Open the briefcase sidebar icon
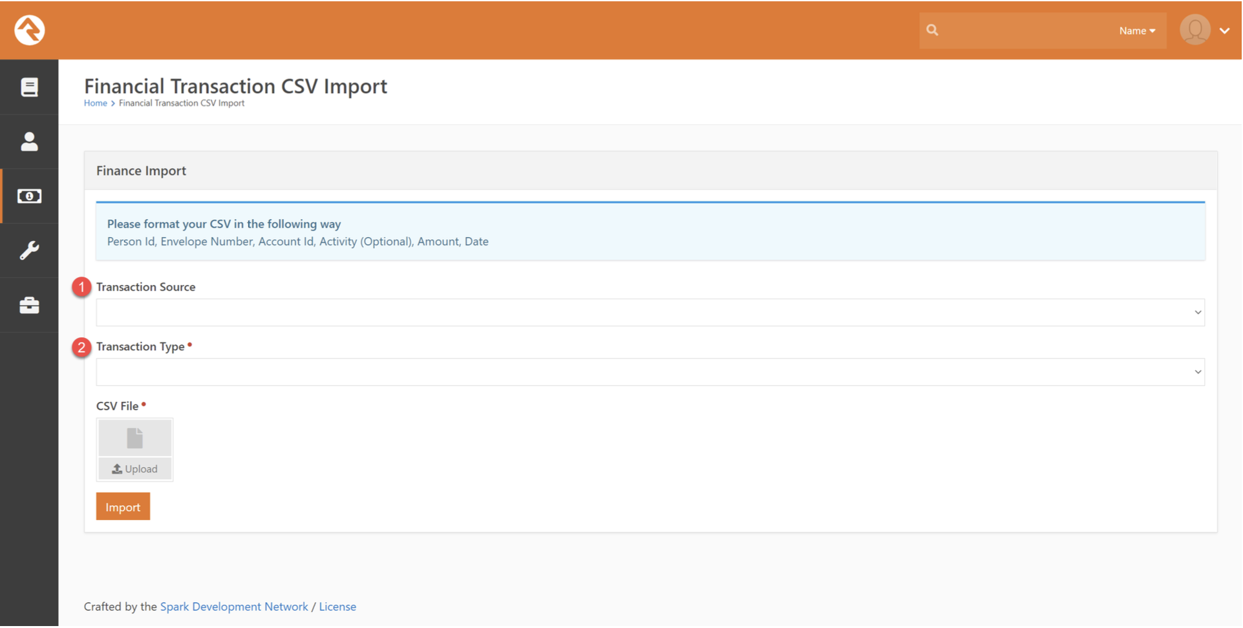This screenshot has width=1243, height=628. click(29, 305)
